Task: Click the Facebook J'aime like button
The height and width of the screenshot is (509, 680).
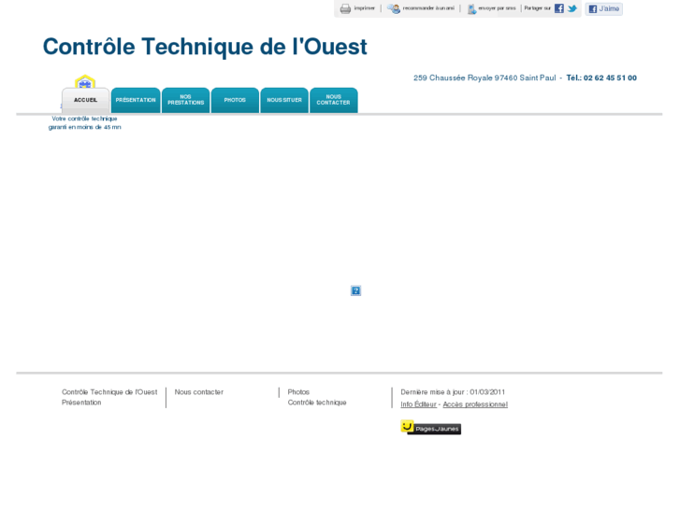Action: point(603,8)
